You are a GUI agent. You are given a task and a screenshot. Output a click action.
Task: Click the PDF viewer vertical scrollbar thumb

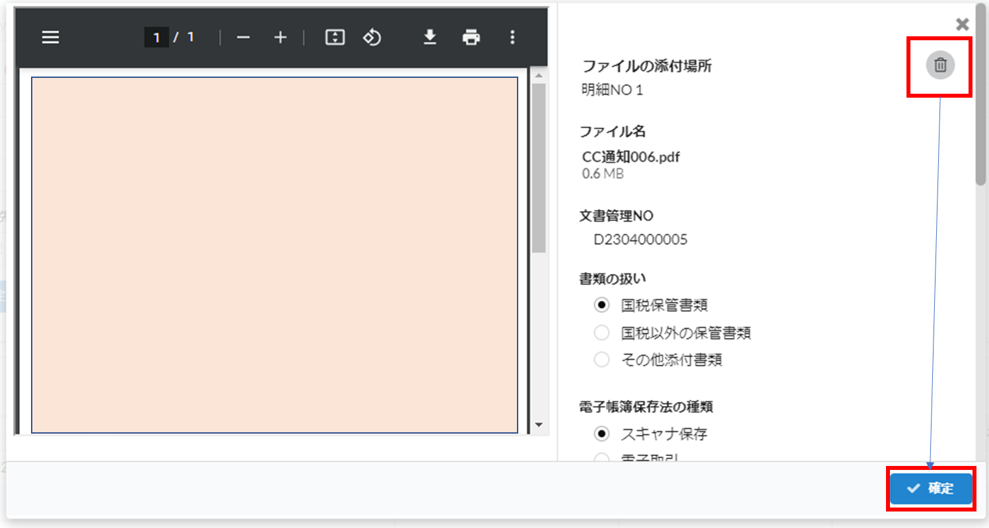pyautogui.click(x=539, y=168)
